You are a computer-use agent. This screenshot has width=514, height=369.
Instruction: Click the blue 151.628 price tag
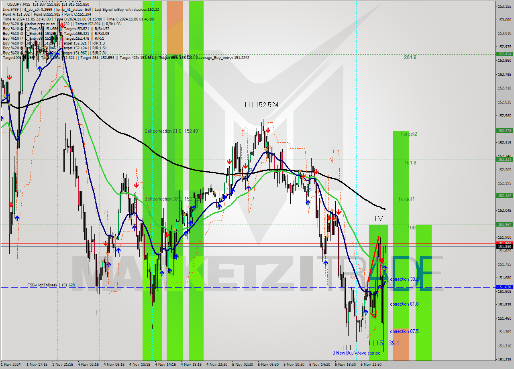pyautogui.click(x=504, y=287)
